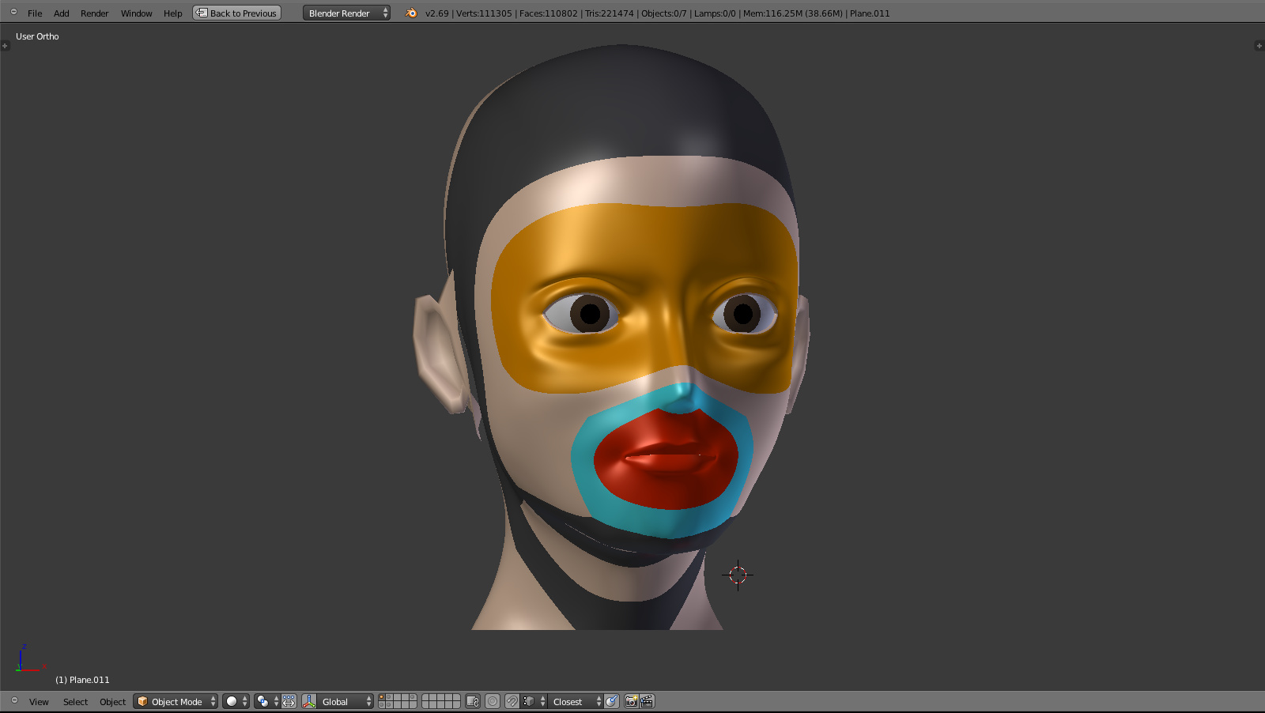Click the OpenGL render animation clapper icon
1265x713 pixels.
point(647,701)
